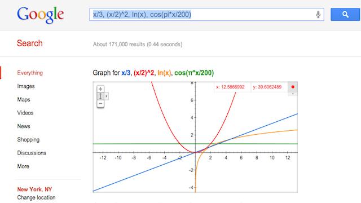361x203 pixels.
Task: Switch to News results
Action: click(24, 126)
